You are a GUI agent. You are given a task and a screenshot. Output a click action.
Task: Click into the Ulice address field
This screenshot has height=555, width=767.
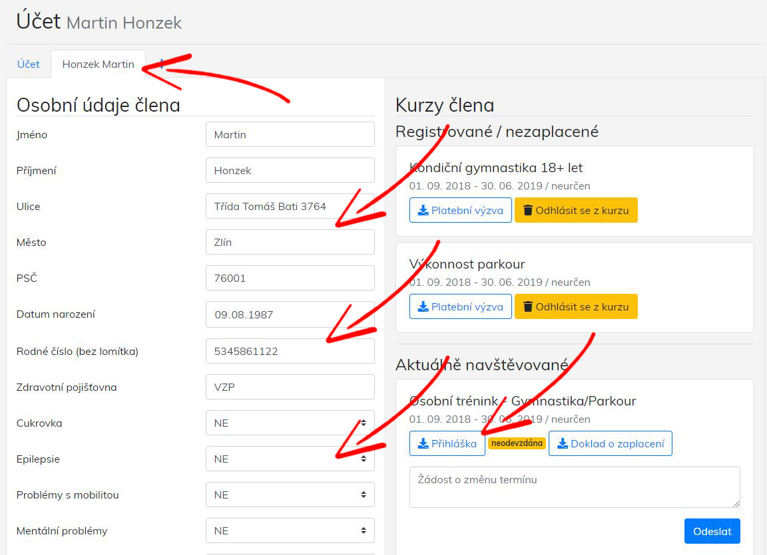tap(290, 207)
